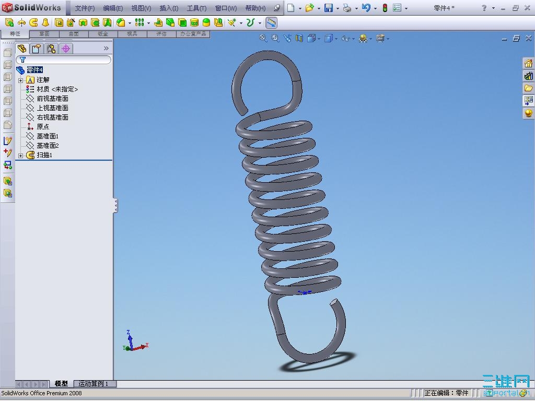Select the Lofted Boss/Base tool icon
Screen dimensions: 535x401
point(45,23)
